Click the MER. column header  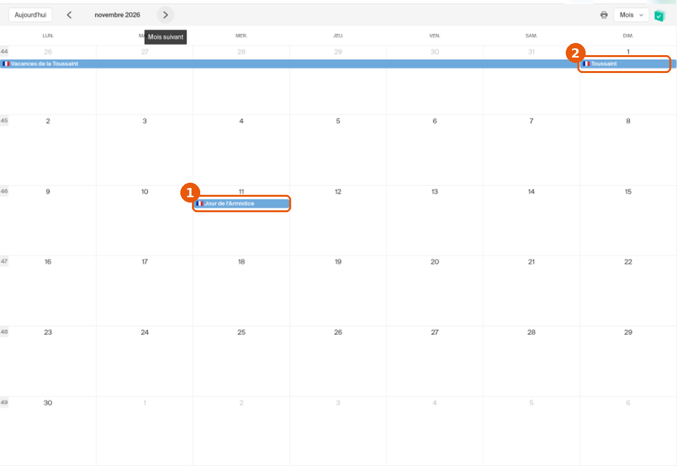click(241, 36)
